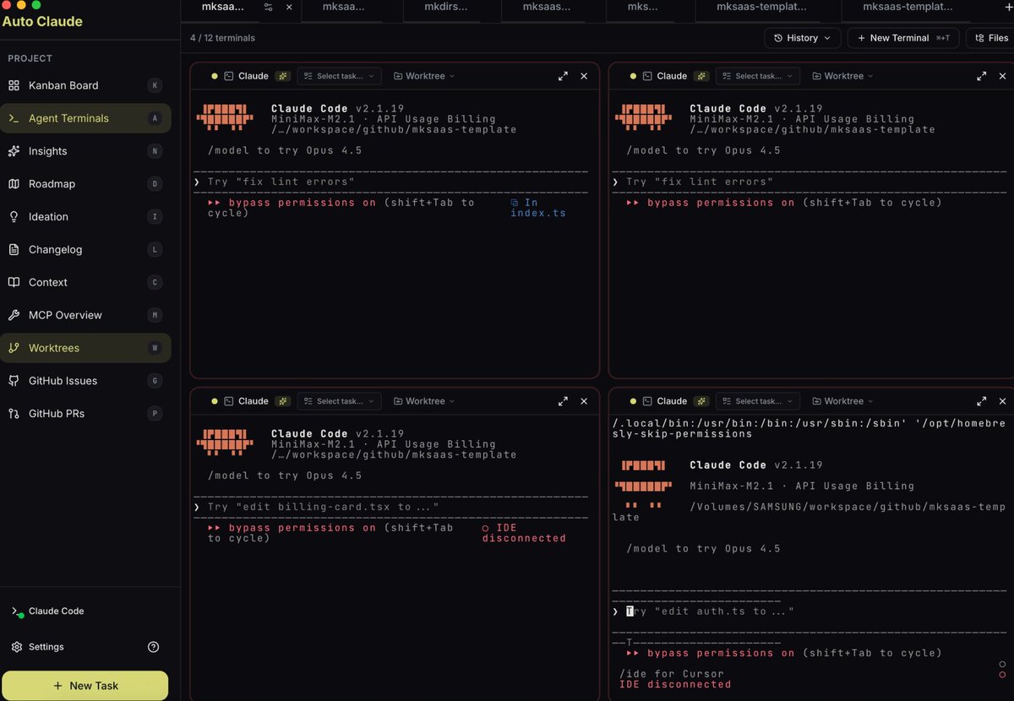Viewport: 1014px width, 701px height.
Task: Switch to the mks... tab
Action: pos(642,7)
